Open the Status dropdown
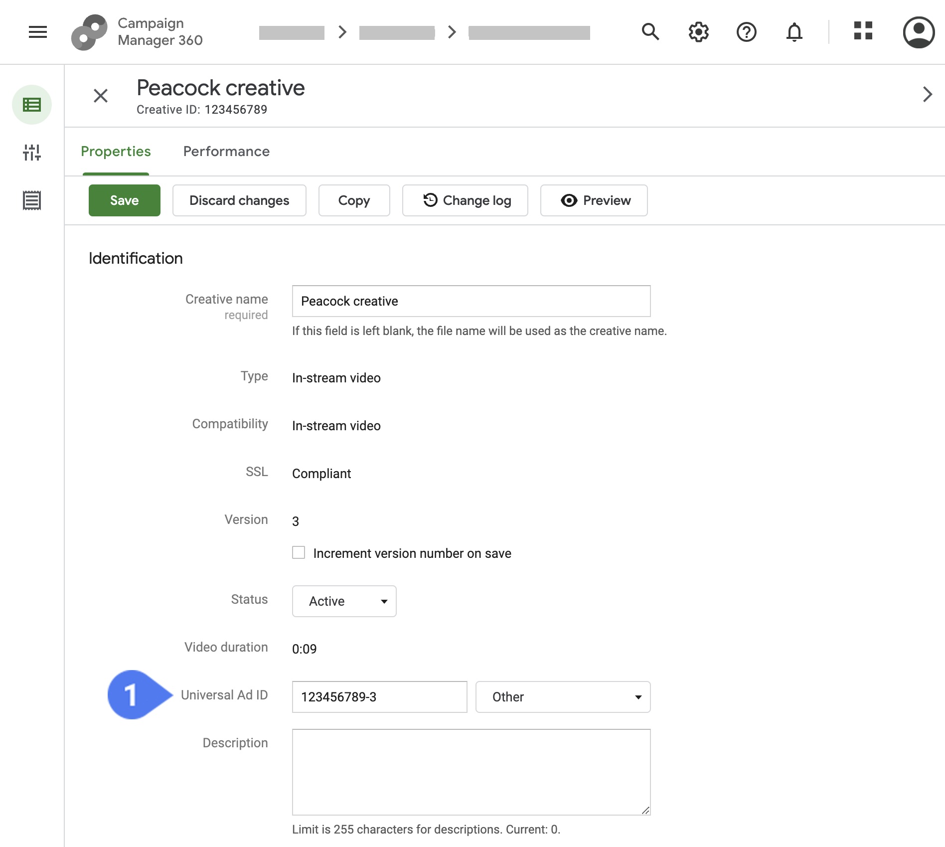This screenshot has height=847, width=945. pyautogui.click(x=344, y=601)
